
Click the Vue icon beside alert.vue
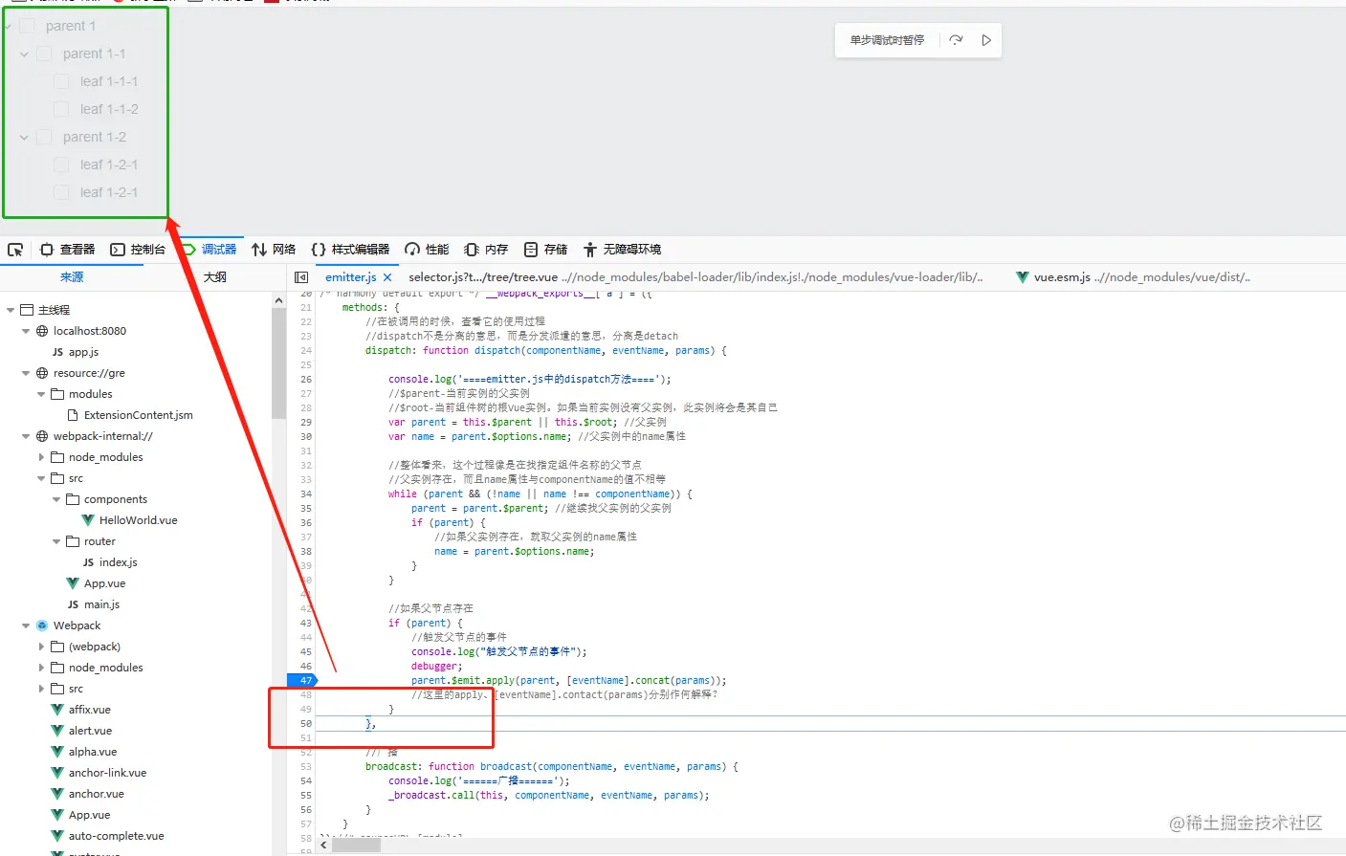[x=57, y=731]
